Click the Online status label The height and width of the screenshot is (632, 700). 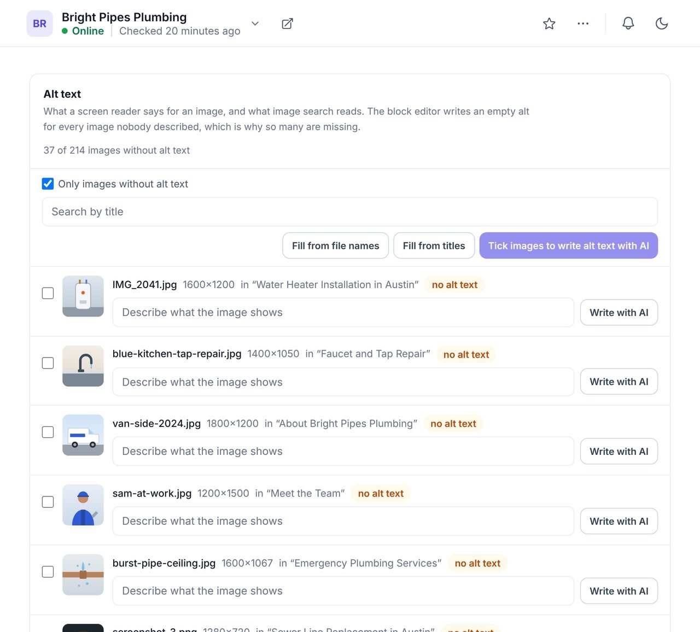(x=88, y=31)
